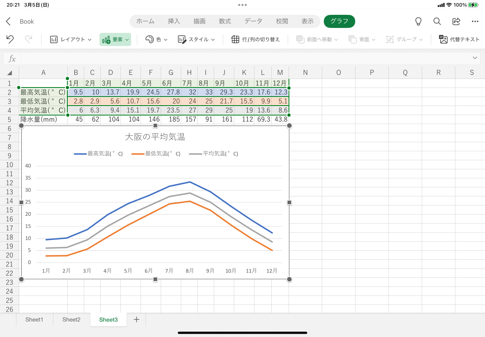
Task: Expand the スタイル chart style dropdown
Action: [196, 39]
